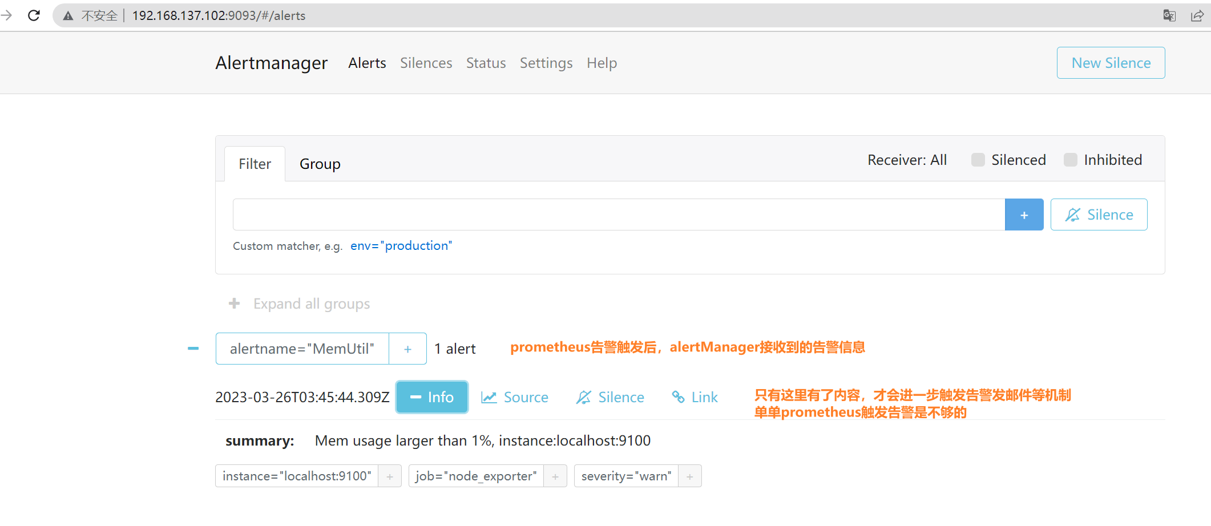Enable the Silenced checkbox
Viewport: 1211px width, 526px height.
[x=978, y=160]
